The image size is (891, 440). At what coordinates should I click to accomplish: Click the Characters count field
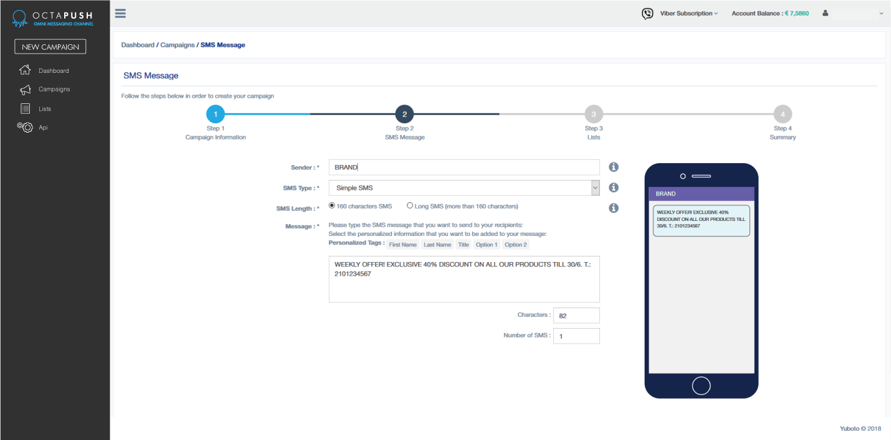[x=576, y=316]
